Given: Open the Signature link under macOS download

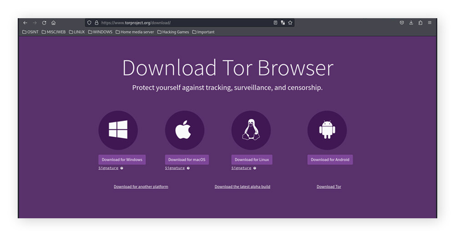Looking at the screenshot, I should point(175,168).
